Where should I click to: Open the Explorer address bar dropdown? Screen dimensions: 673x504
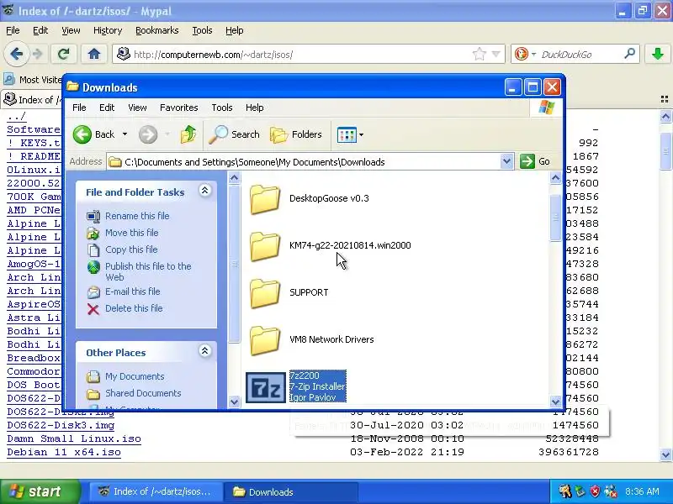pos(506,161)
